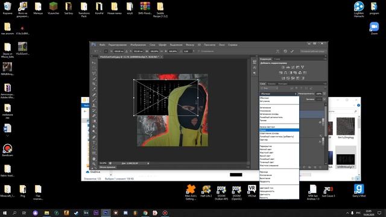Toggle the adjustment layers filter
Image resolution: width=386 pixels, height=217 pixels.
(297, 88)
